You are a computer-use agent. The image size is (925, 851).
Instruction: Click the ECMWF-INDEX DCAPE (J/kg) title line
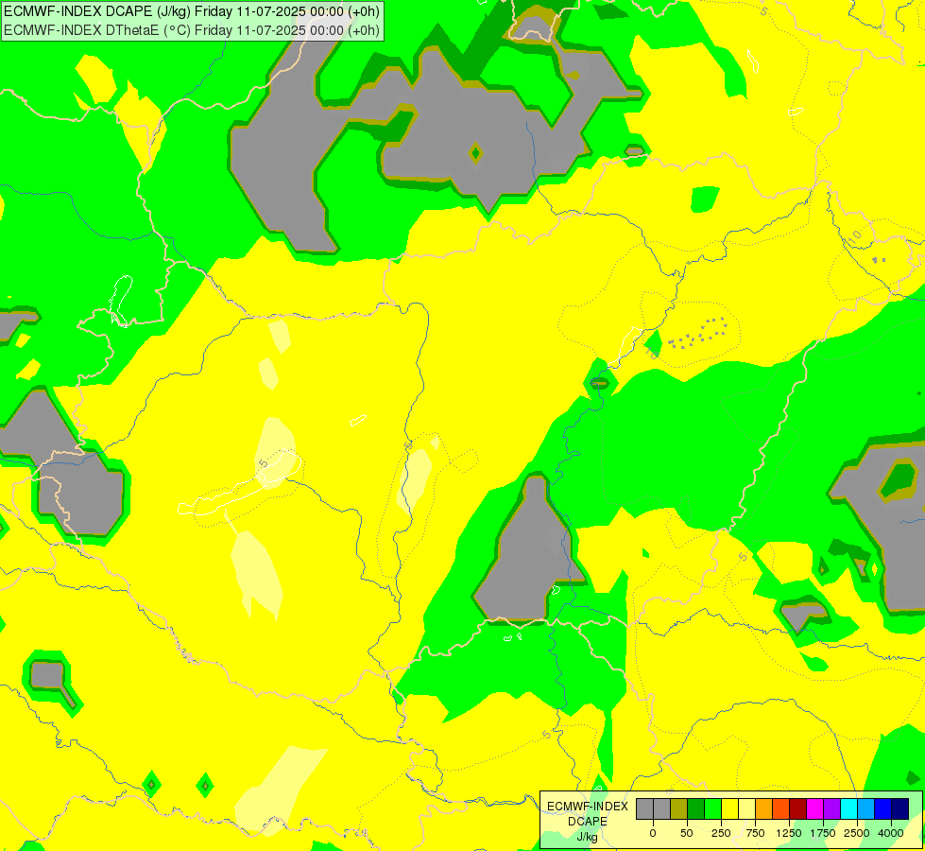click(192, 11)
